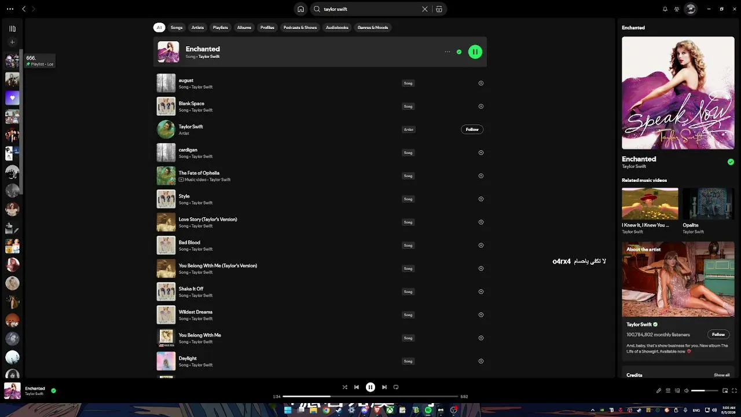
Task: Filter results by Audiobooks
Action: [337, 27]
